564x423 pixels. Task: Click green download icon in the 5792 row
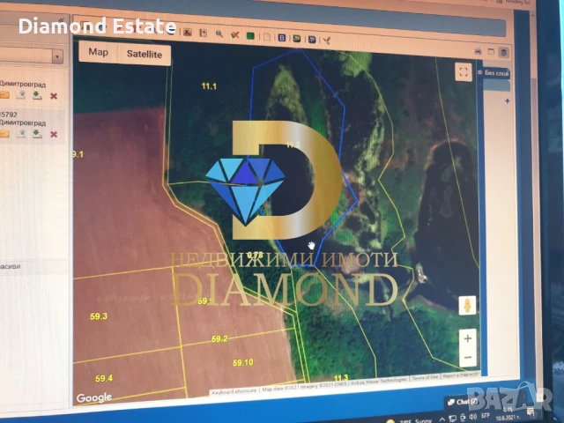(x=37, y=134)
